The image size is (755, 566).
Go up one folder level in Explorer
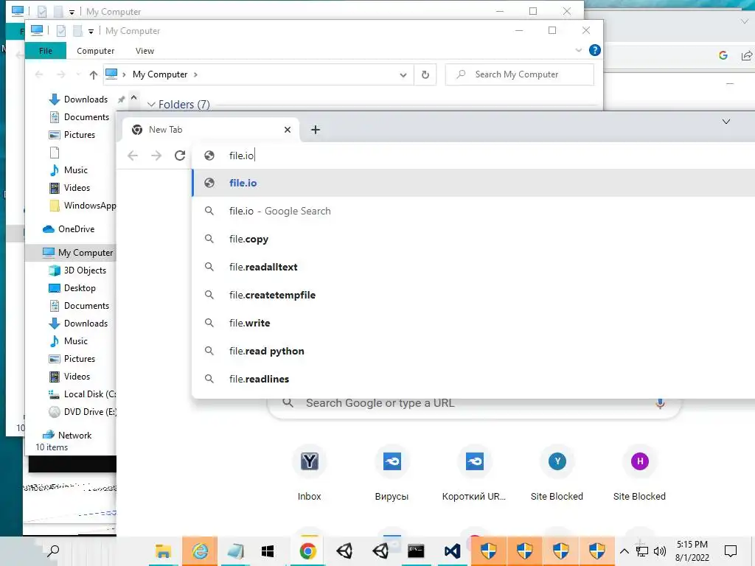[94, 74]
